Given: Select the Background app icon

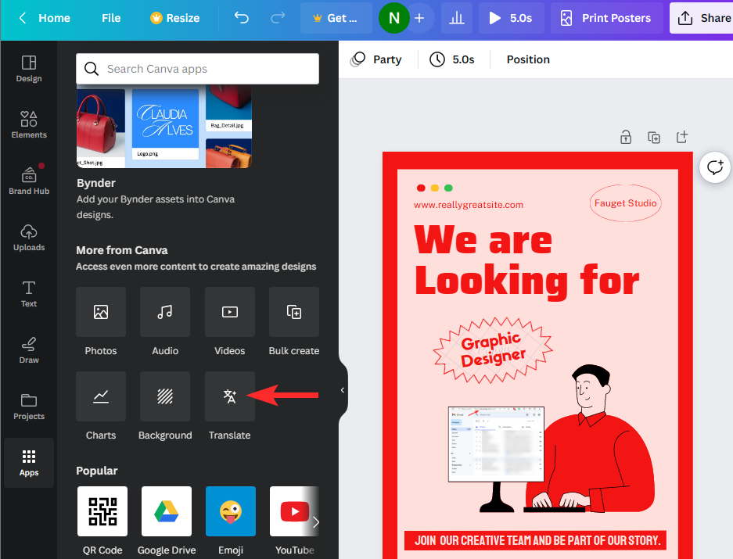Looking at the screenshot, I should coord(165,396).
